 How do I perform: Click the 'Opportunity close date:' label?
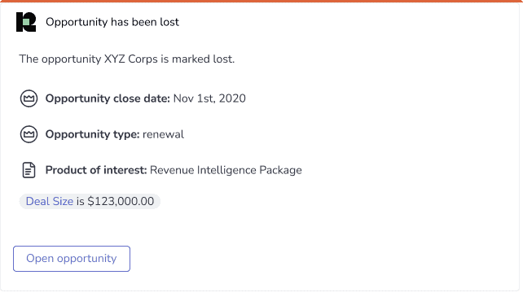[108, 98]
